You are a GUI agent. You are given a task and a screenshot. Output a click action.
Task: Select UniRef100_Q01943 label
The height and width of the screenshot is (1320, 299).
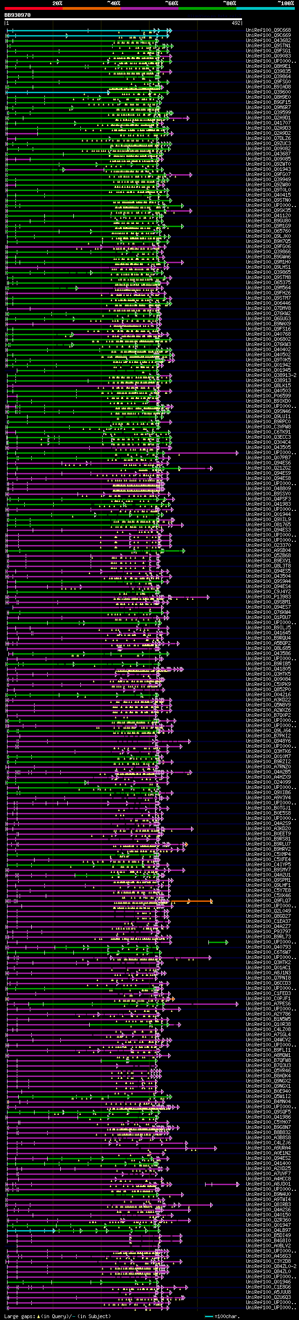click(x=268, y=169)
